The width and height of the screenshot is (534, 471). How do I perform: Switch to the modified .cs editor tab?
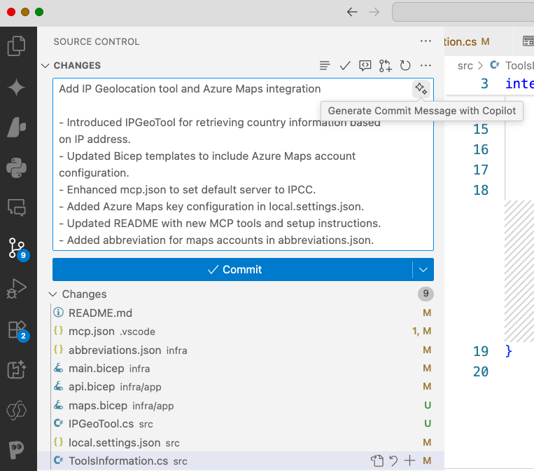click(478, 41)
